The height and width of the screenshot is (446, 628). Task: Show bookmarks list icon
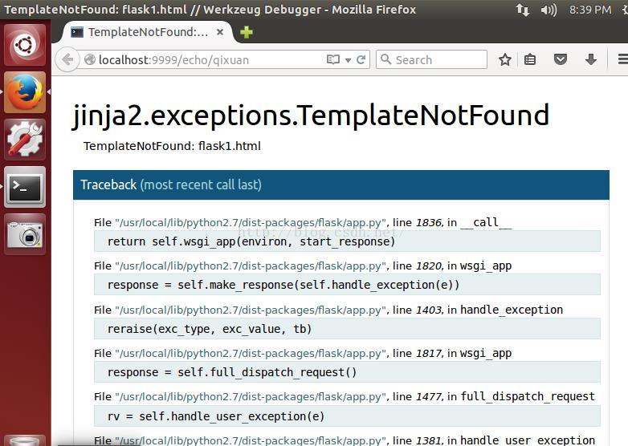[x=530, y=59]
